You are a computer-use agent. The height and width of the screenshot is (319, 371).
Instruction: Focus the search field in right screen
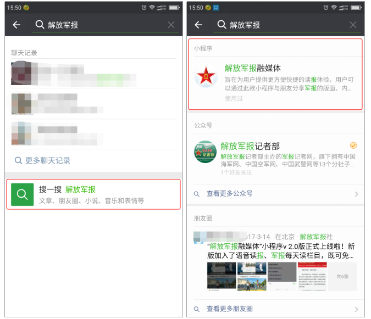click(x=287, y=25)
